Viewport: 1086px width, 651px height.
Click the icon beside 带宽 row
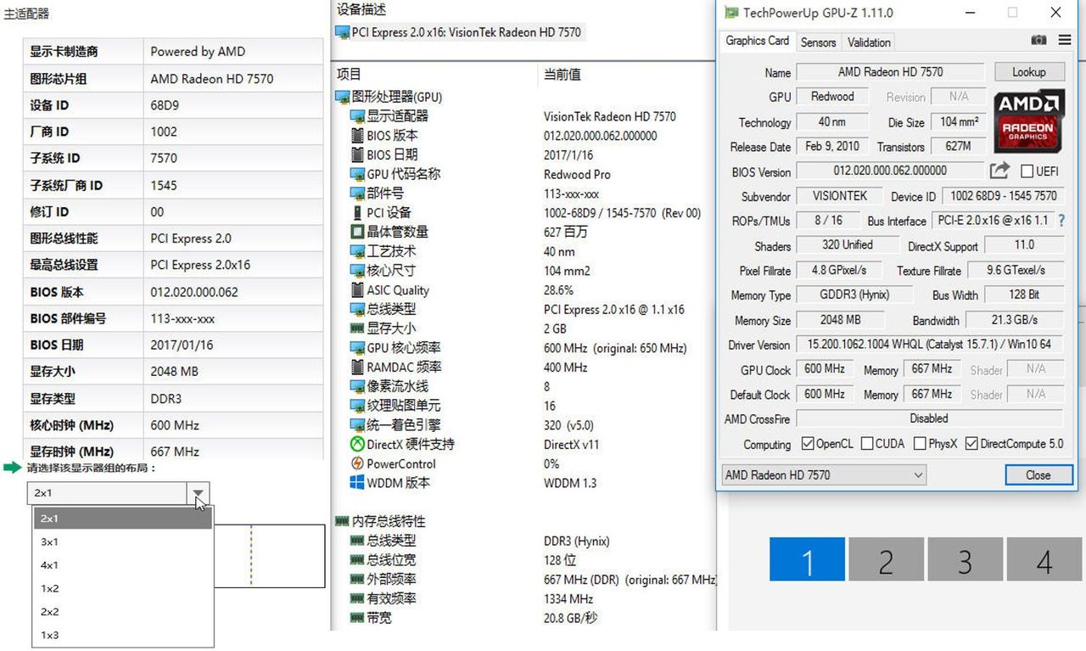pyautogui.click(x=357, y=618)
